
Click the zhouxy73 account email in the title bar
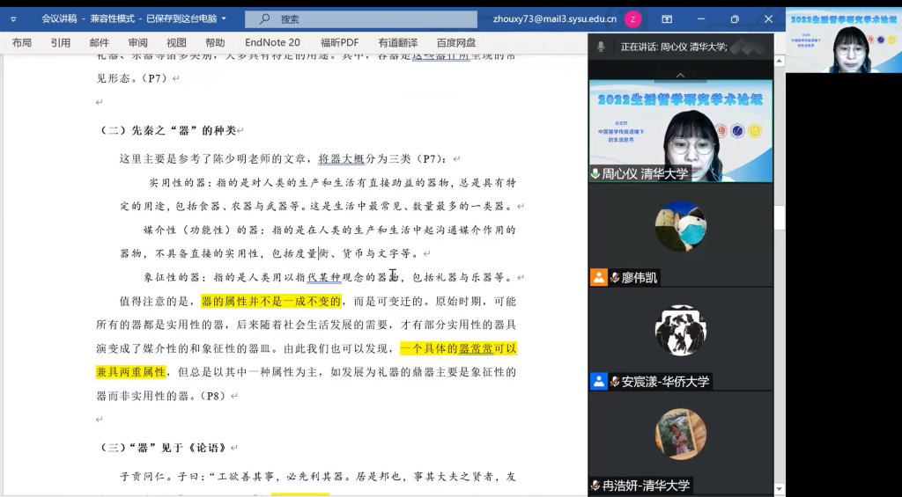pos(554,18)
